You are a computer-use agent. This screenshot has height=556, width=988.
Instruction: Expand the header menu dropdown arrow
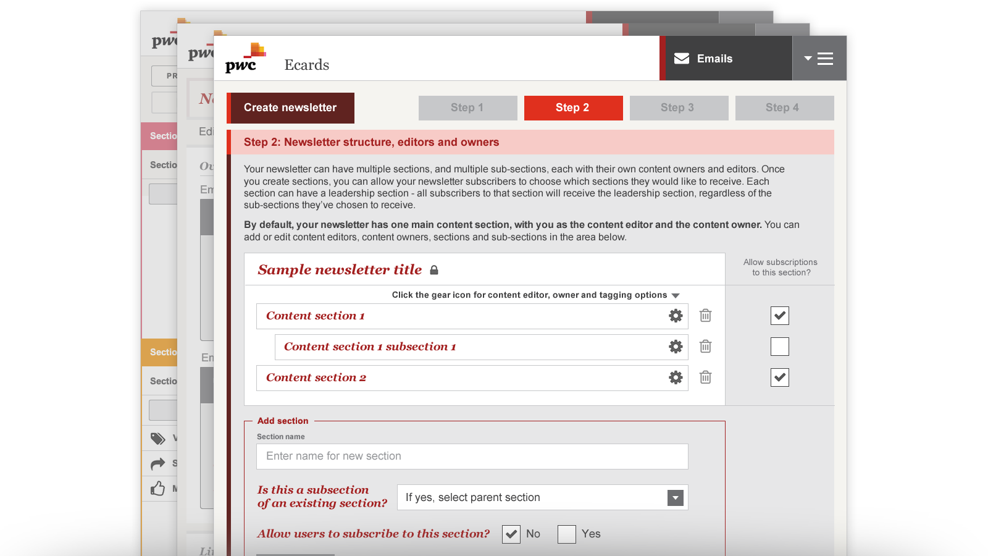point(808,59)
